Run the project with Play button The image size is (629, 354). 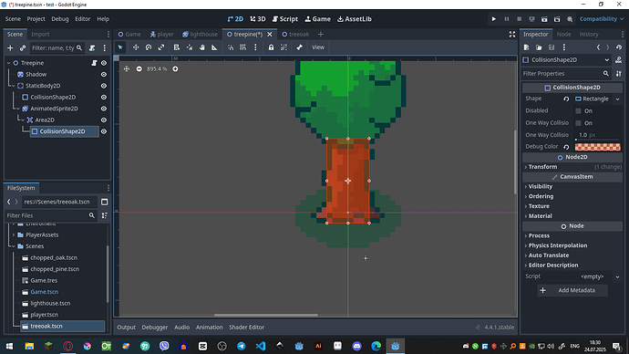pos(494,19)
